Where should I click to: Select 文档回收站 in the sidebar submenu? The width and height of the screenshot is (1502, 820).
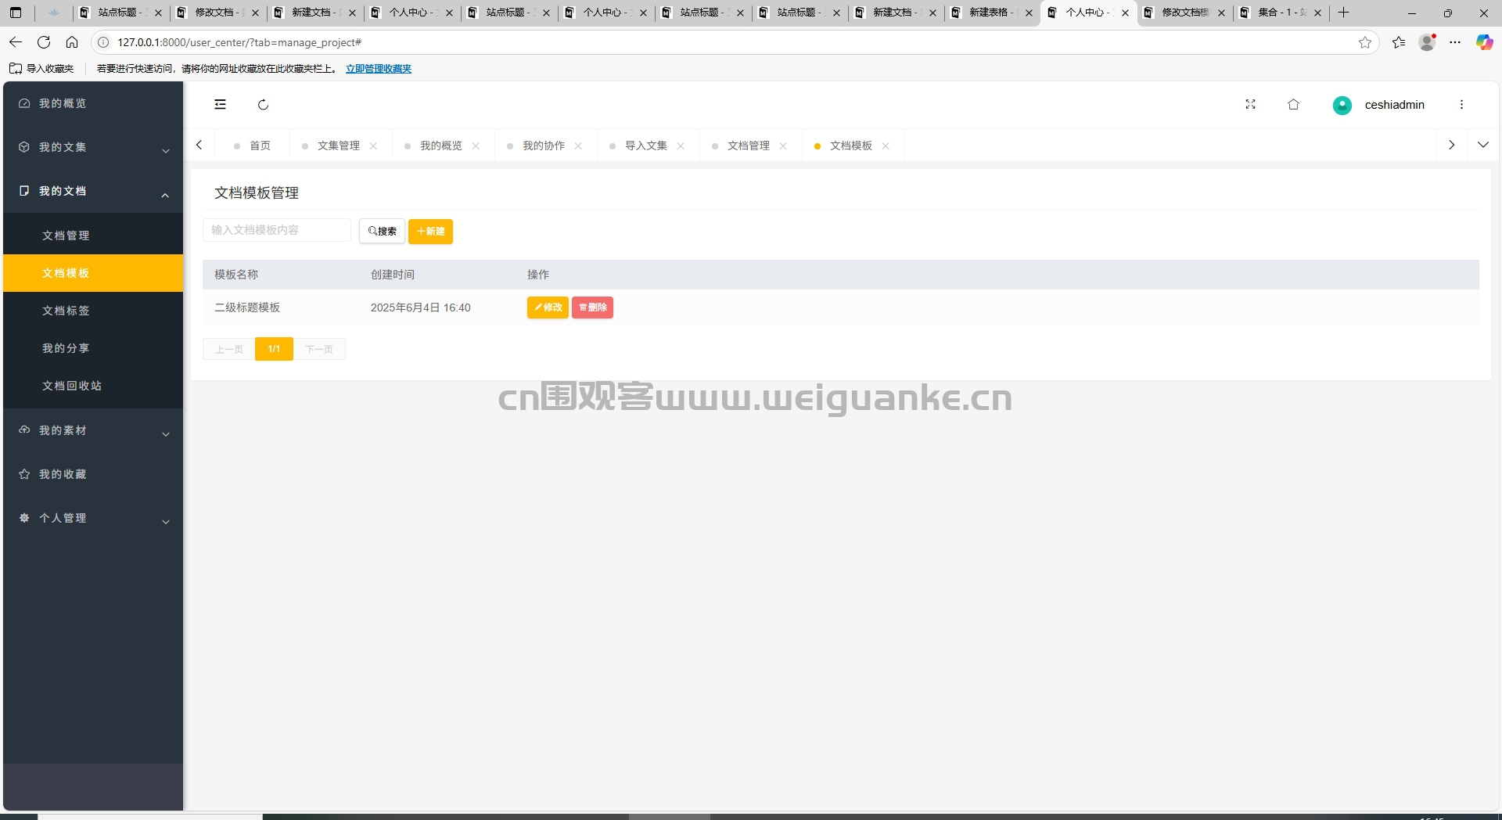coord(93,386)
